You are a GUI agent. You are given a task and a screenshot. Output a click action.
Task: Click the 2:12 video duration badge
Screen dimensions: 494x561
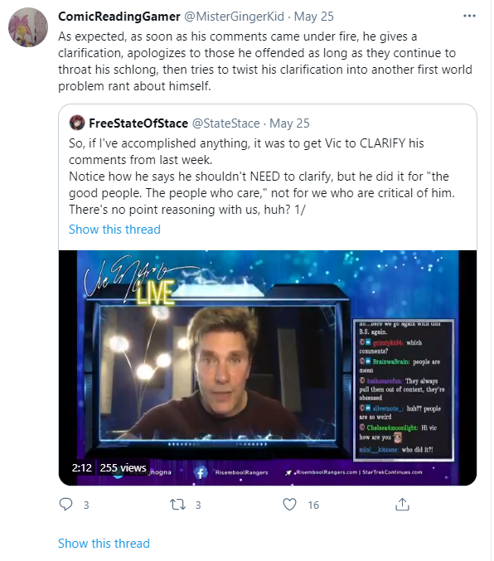pos(81,467)
